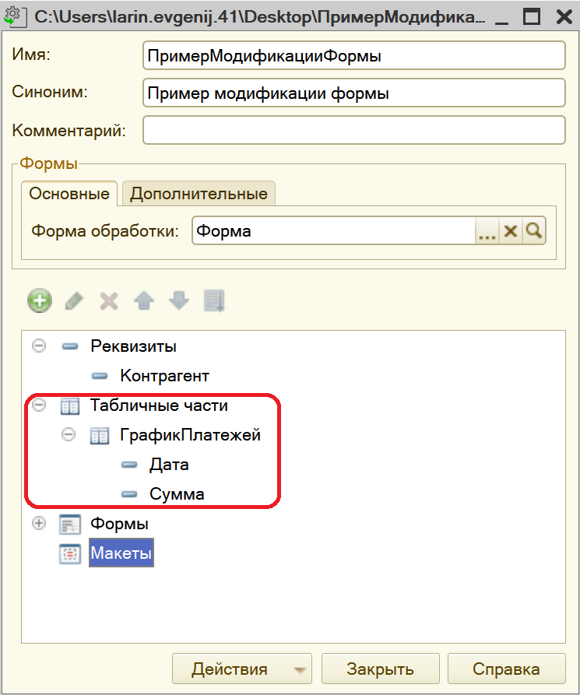Screen dimensions: 580x695
Task: Click the green Add item toolbar icon
Action: 40,301
